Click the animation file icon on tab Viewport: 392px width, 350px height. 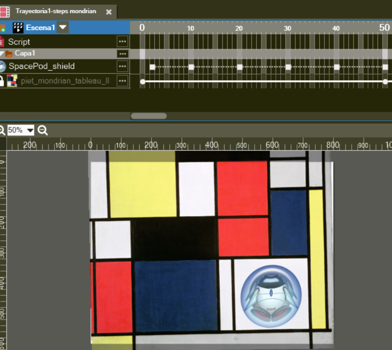pos(4,11)
